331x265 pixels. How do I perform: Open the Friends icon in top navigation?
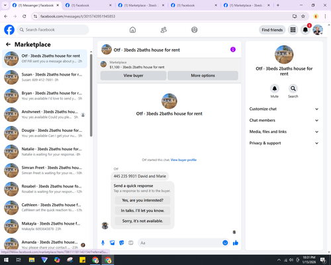(x=164, y=30)
